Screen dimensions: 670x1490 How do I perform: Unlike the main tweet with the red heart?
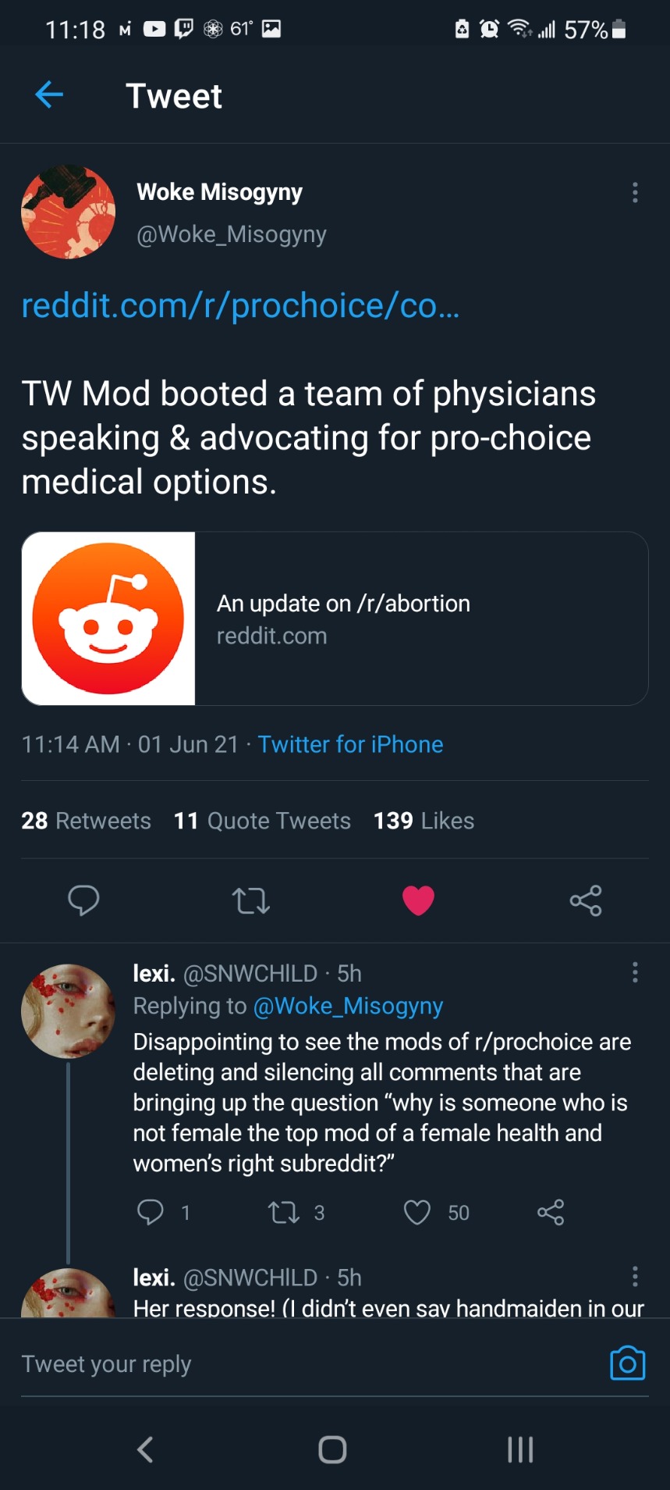coord(418,900)
